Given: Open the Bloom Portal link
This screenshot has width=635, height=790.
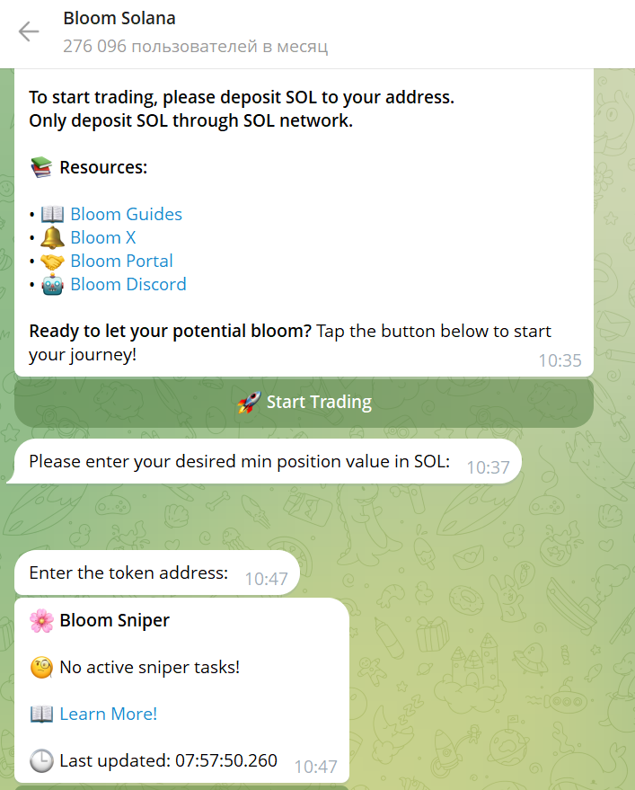Looking at the screenshot, I should click(x=121, y=261).
